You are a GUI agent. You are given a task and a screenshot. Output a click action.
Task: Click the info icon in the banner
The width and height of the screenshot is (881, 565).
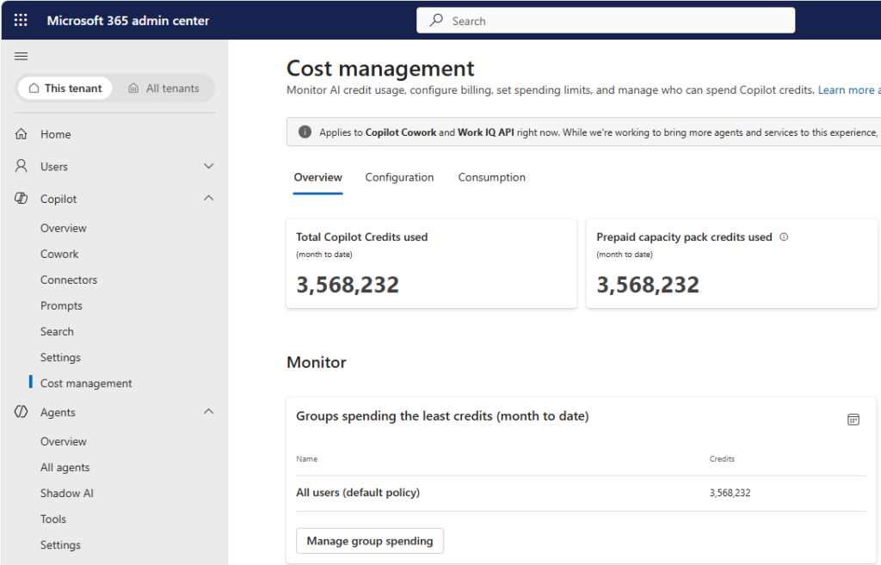(x=305, y=132)
